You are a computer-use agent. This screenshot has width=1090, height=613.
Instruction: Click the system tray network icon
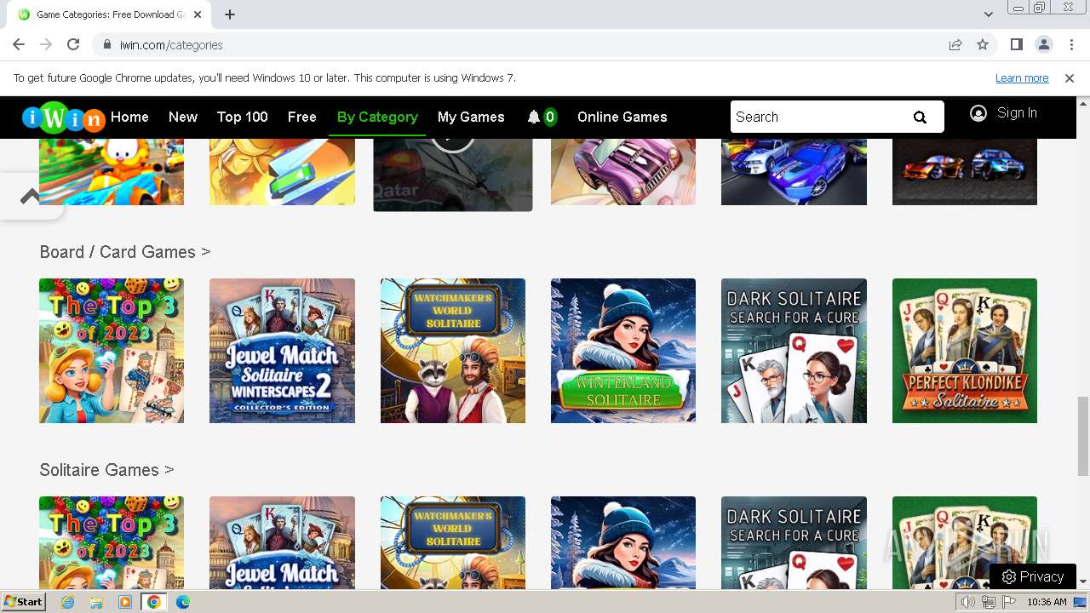pyautogui.click(x=989, y=602)
